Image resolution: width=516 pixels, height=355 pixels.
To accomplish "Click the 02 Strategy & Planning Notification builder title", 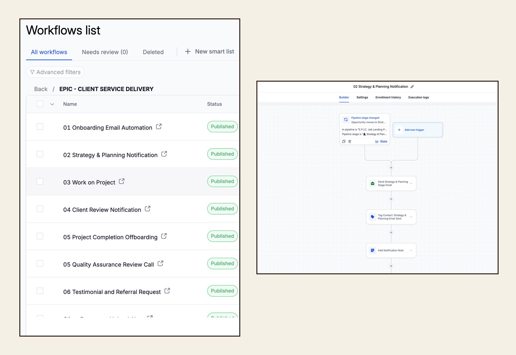I will click(x=381, y=86).
